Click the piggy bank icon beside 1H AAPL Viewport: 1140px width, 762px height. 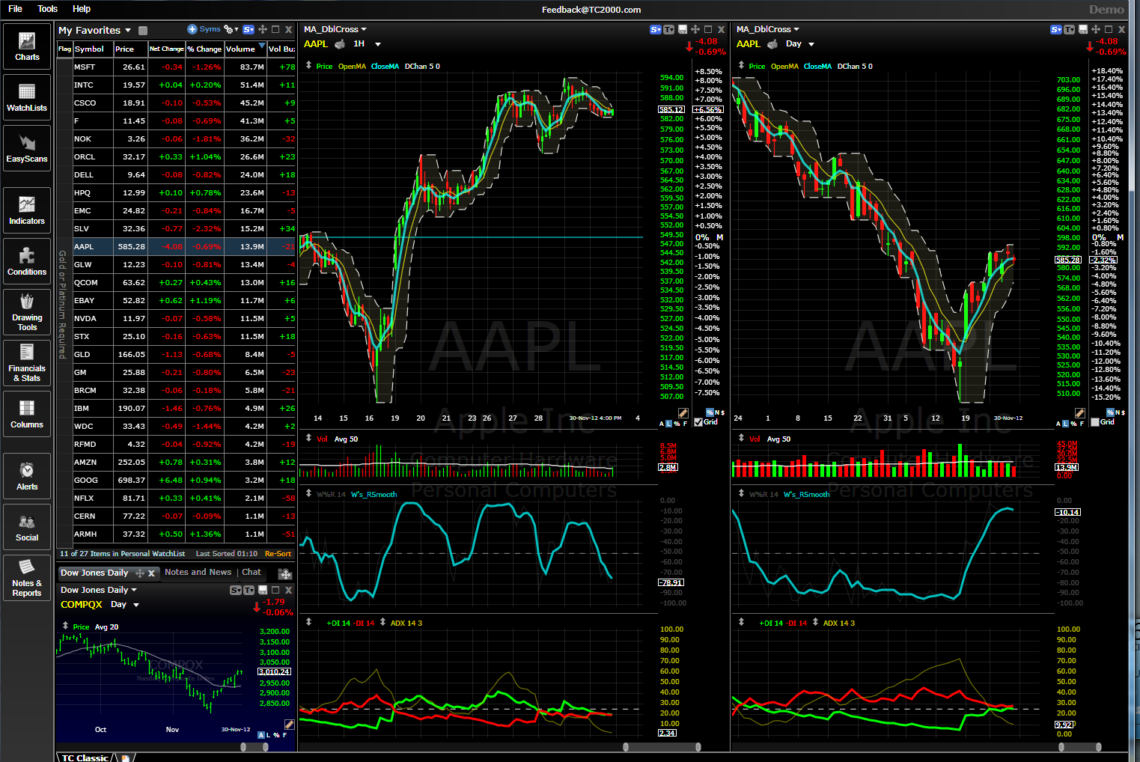[x=340, y=44]
